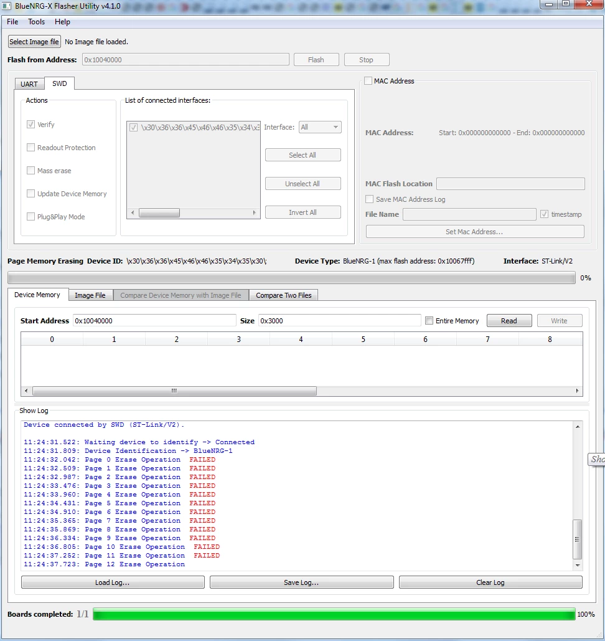Enable Readout Protection checkbox

[30, 148]
